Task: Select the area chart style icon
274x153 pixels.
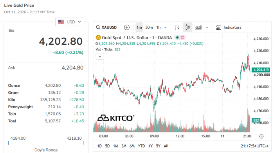Action: click(x=198, y=27)
